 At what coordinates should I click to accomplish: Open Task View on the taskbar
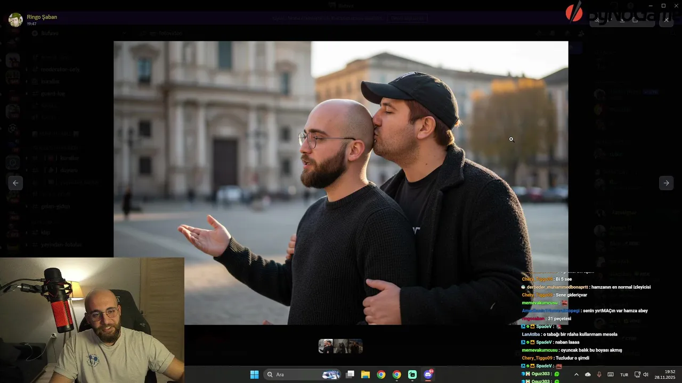pos(350,374)
